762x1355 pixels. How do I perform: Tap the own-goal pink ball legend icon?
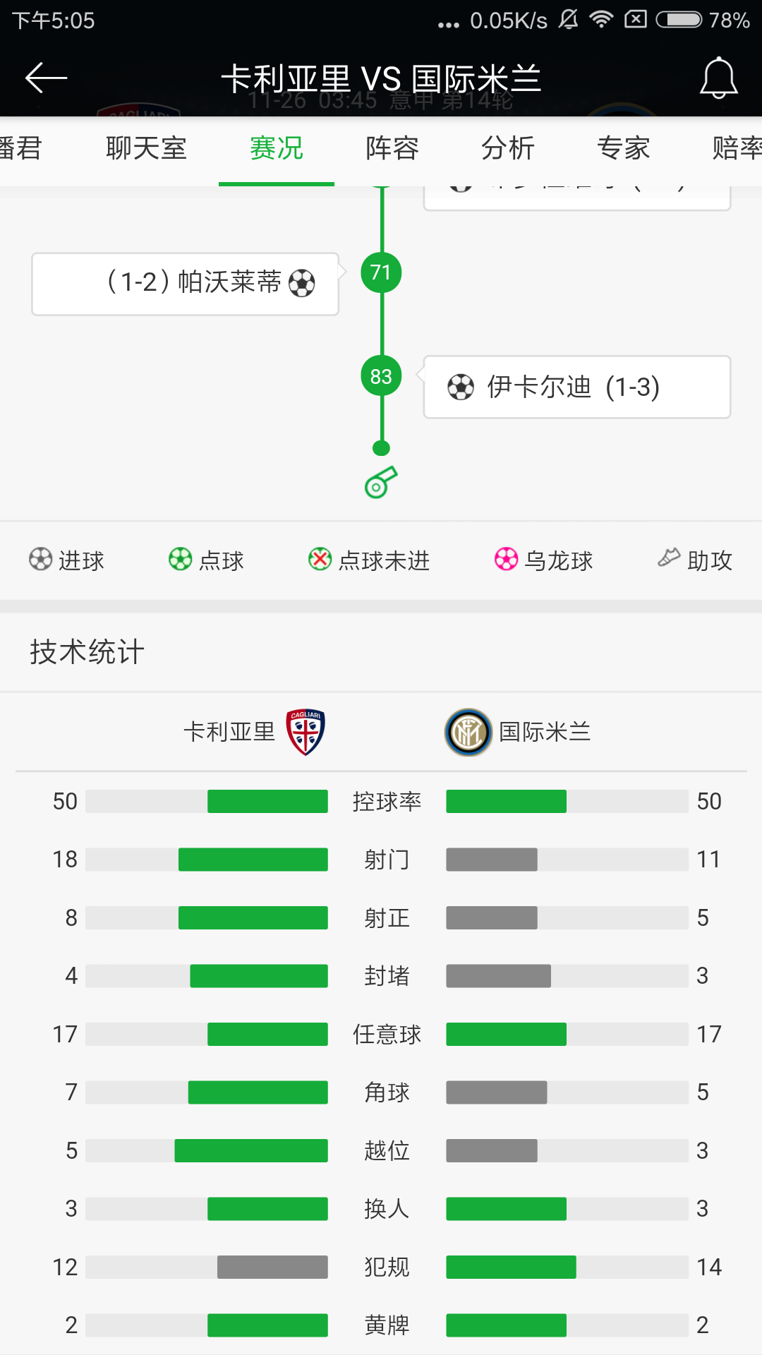pyautogui.click(x=506, y=560)
